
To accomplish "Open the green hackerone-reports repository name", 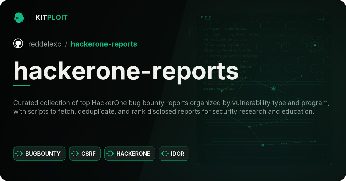I will (104, 44).
